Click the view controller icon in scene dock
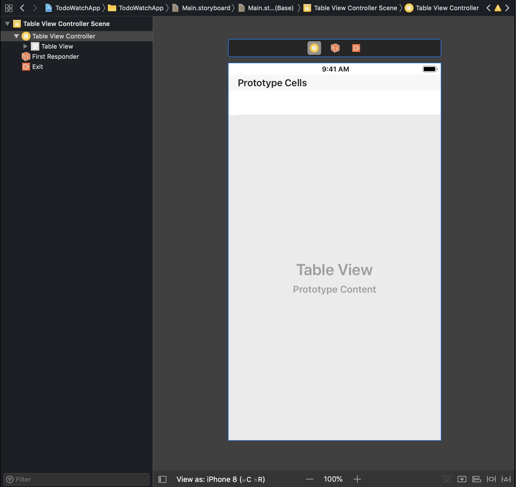This screenshot has width=516, height=487. coord(314,48)
